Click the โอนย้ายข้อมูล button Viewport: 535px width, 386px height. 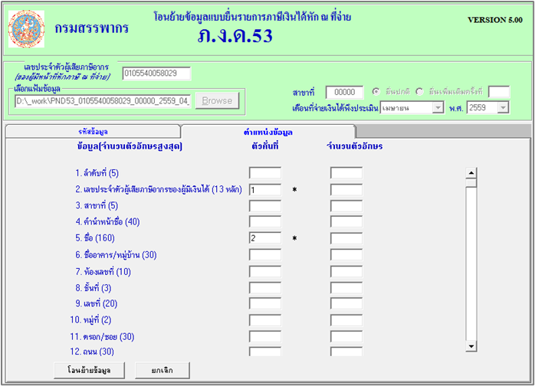(x=89, y=370)
